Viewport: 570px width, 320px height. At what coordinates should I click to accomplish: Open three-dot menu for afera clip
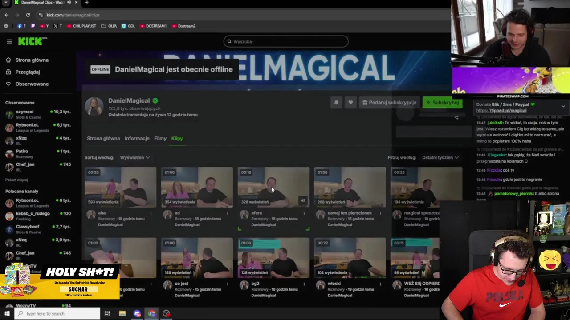click(x=304, y=213)
